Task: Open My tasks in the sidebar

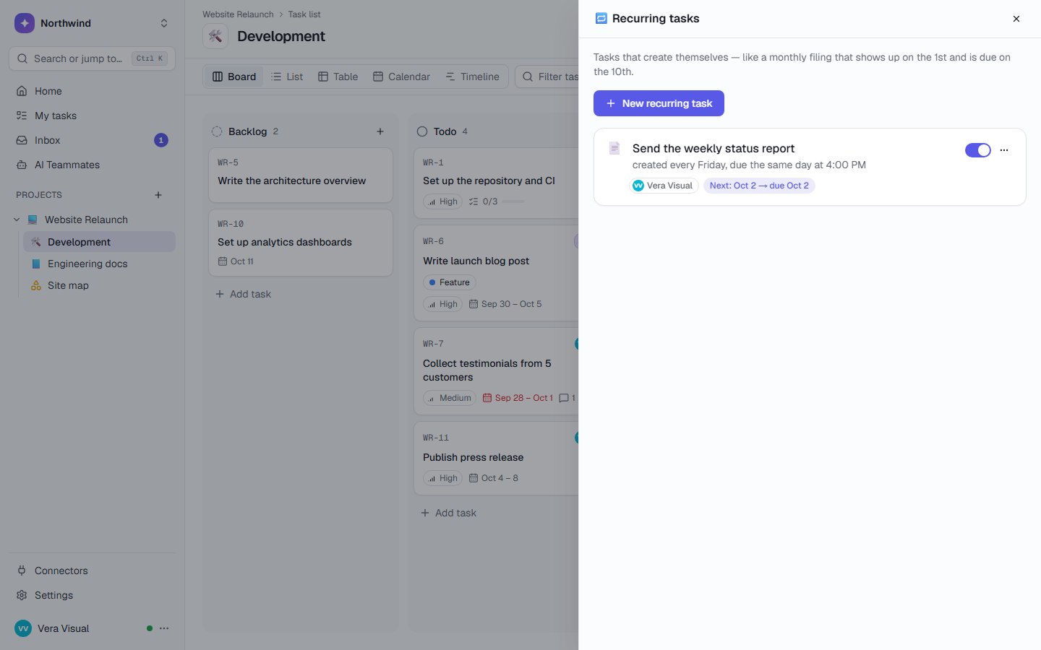Action: (92, 116)
